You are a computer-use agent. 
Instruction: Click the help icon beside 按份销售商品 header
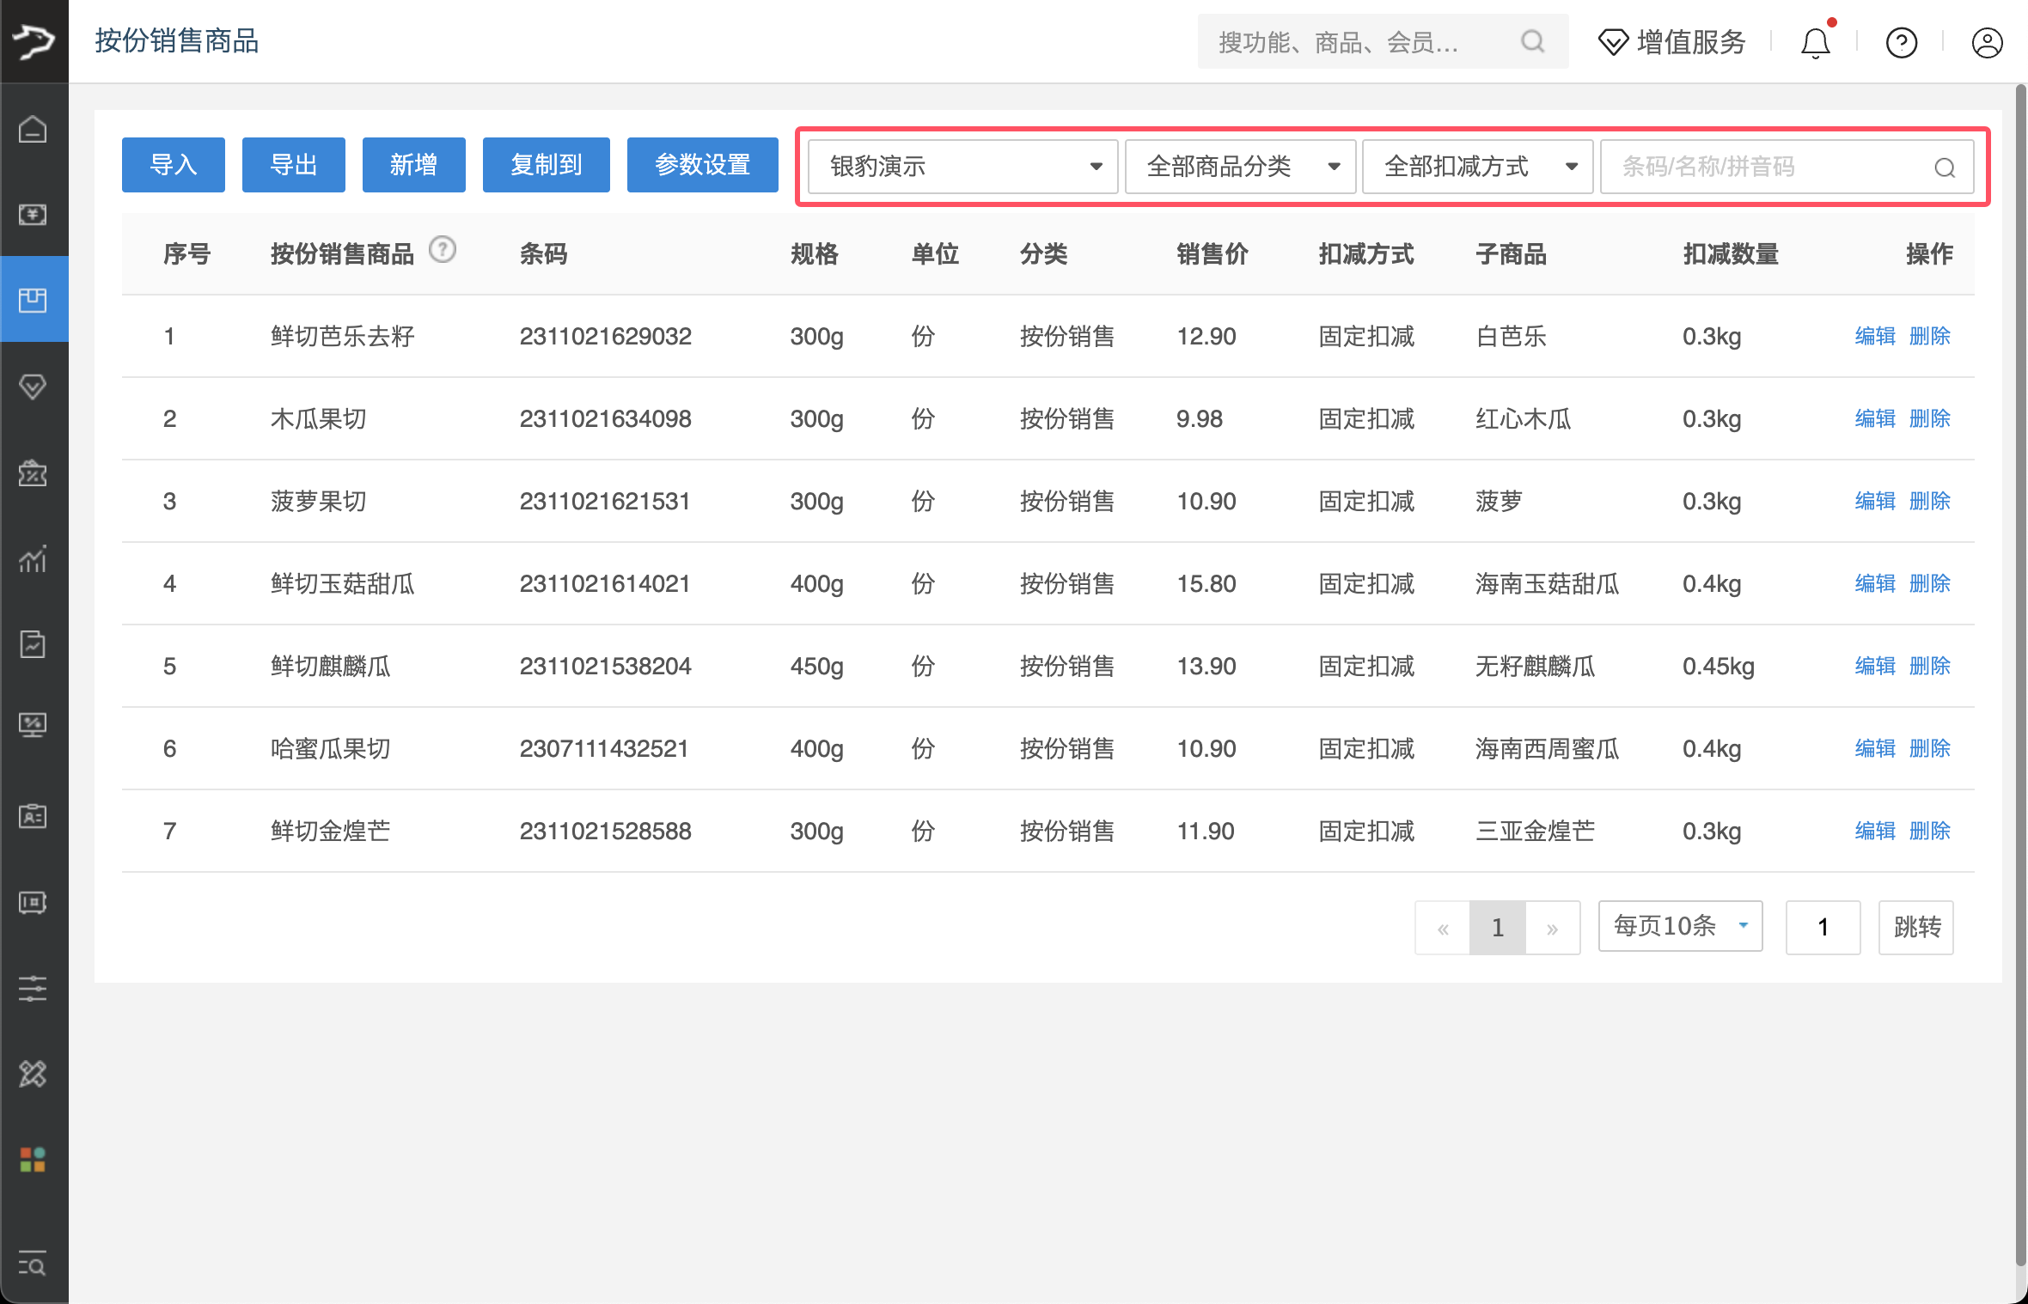point(443,250)
